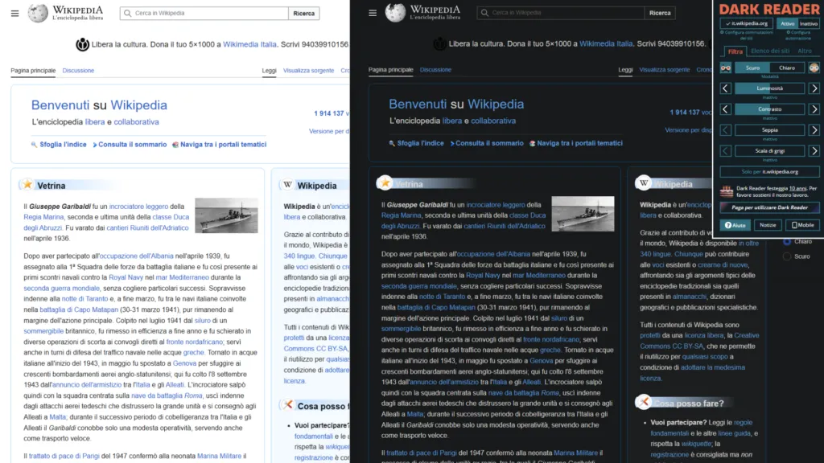Increase Contrasto using its right arrow

pyautogui.click(x=814, y=108)
